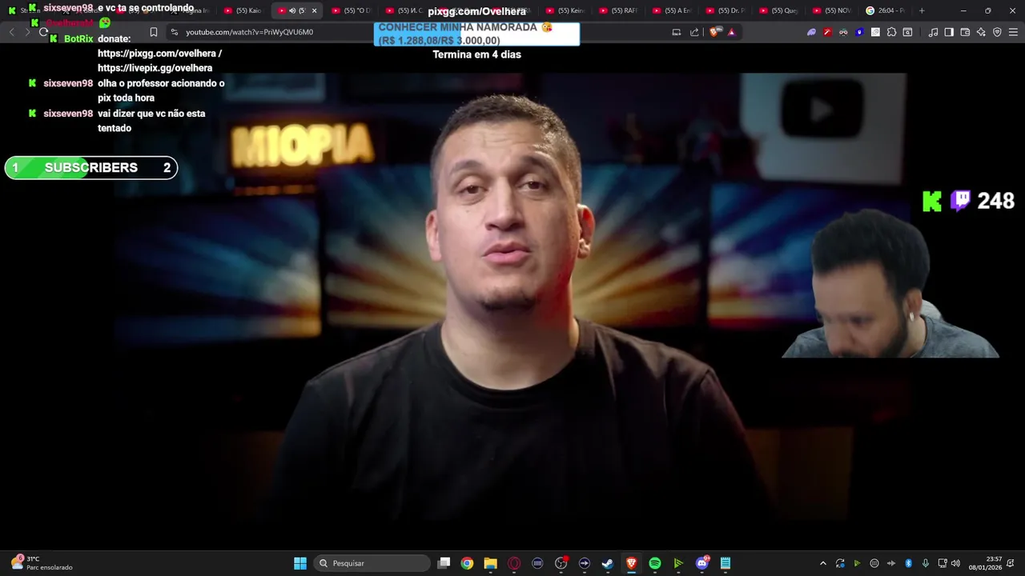Image resolution: width=1025 pixels, height=576 pixels.
Task: Click the red pencil extension icon
Action: tap(827, 32)
